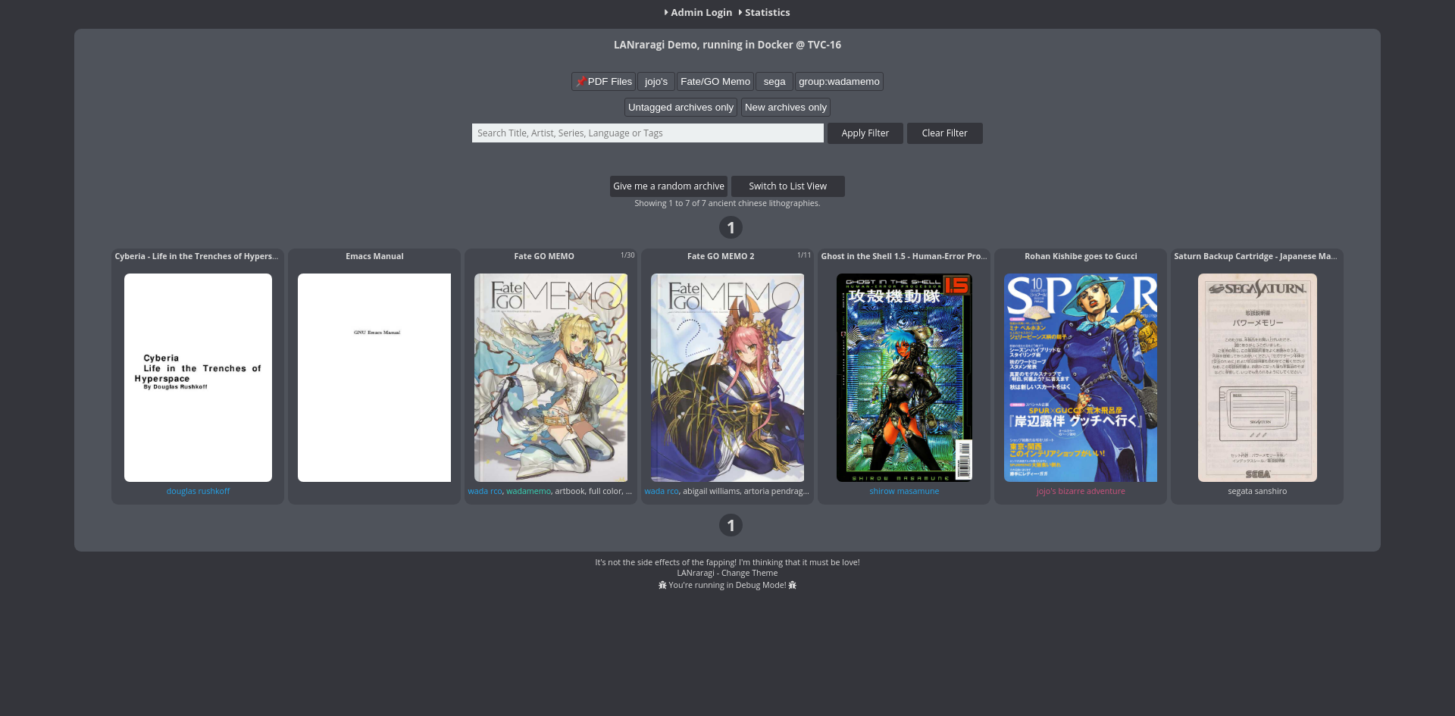
Task: Click the segata sanshiro tag
Action: (x=1257, y=491)
